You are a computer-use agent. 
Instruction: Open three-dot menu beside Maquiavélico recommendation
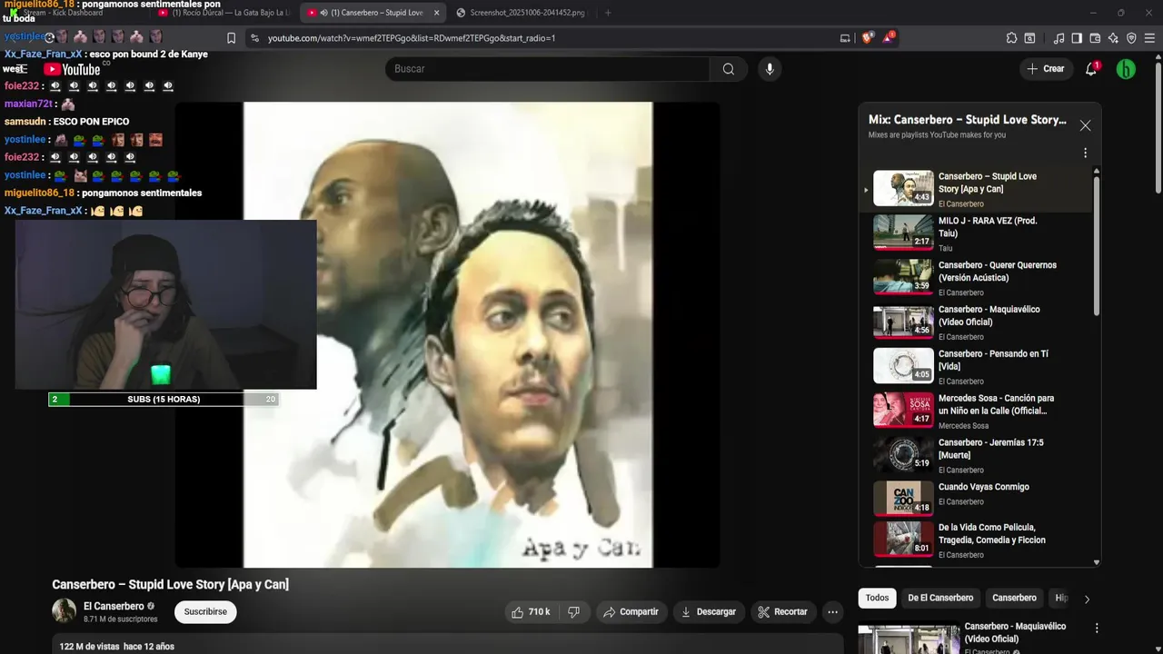1097,628
